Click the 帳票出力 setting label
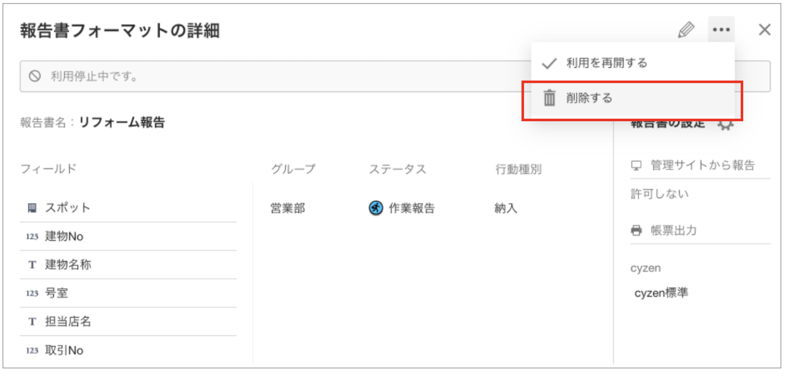 [x=674, y=231]
